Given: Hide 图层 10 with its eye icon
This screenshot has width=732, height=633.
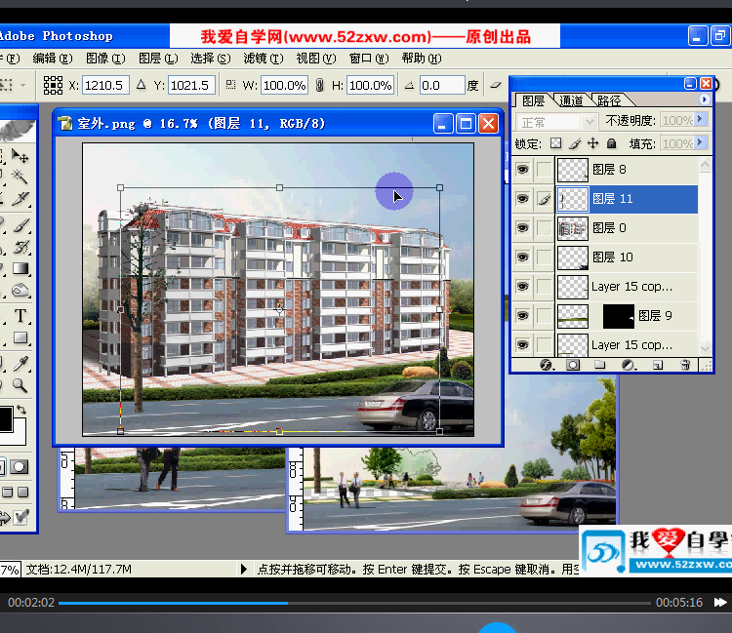Looking at the screenshot, I should 523,257.
